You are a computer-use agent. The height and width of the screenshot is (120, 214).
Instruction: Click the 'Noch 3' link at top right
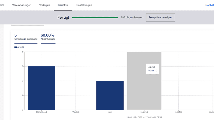coord(209,5)
